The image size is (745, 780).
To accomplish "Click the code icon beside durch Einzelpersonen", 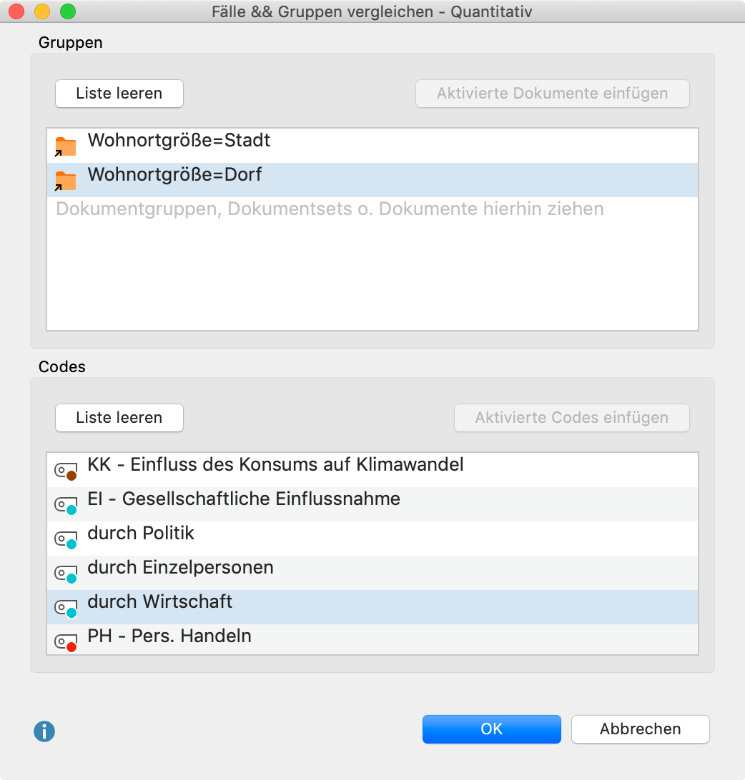I will click(66, 574).
